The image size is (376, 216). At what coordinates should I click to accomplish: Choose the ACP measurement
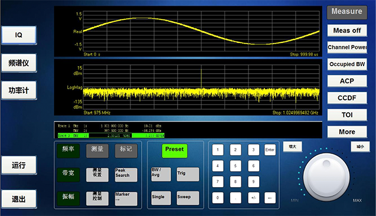347,81
